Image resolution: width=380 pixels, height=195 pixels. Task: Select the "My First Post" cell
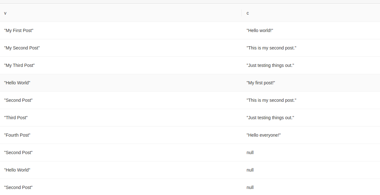point(19,30)
